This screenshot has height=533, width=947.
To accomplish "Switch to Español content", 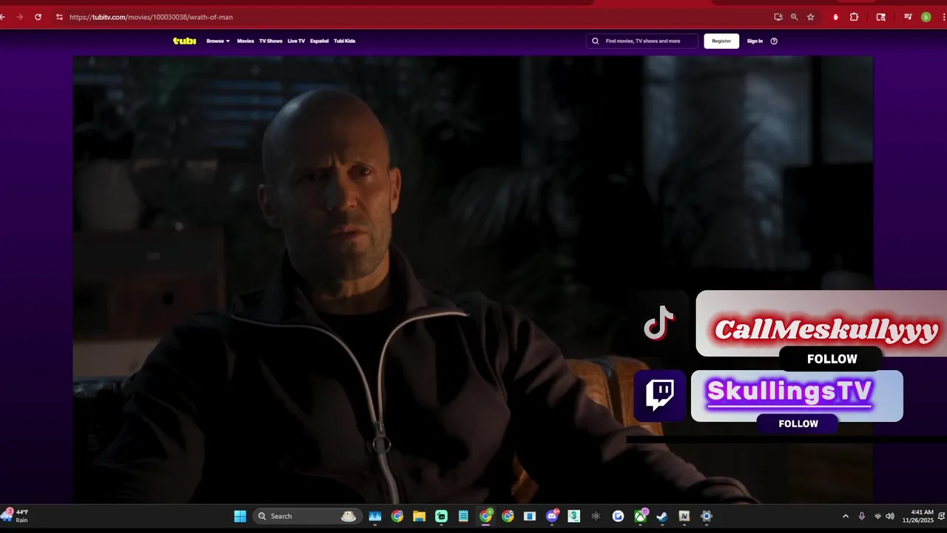I will point(320,41).
